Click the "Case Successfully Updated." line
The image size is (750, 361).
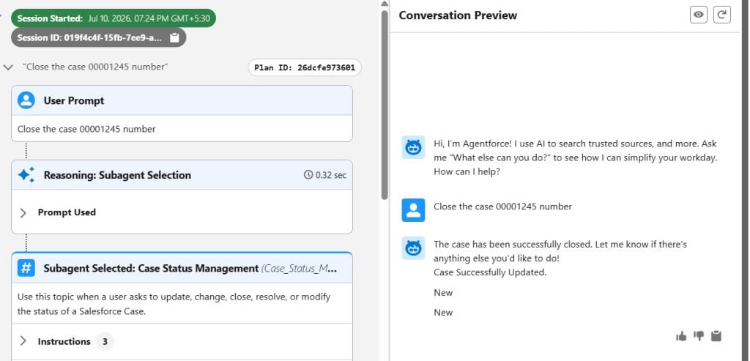[x=490, y=272]
